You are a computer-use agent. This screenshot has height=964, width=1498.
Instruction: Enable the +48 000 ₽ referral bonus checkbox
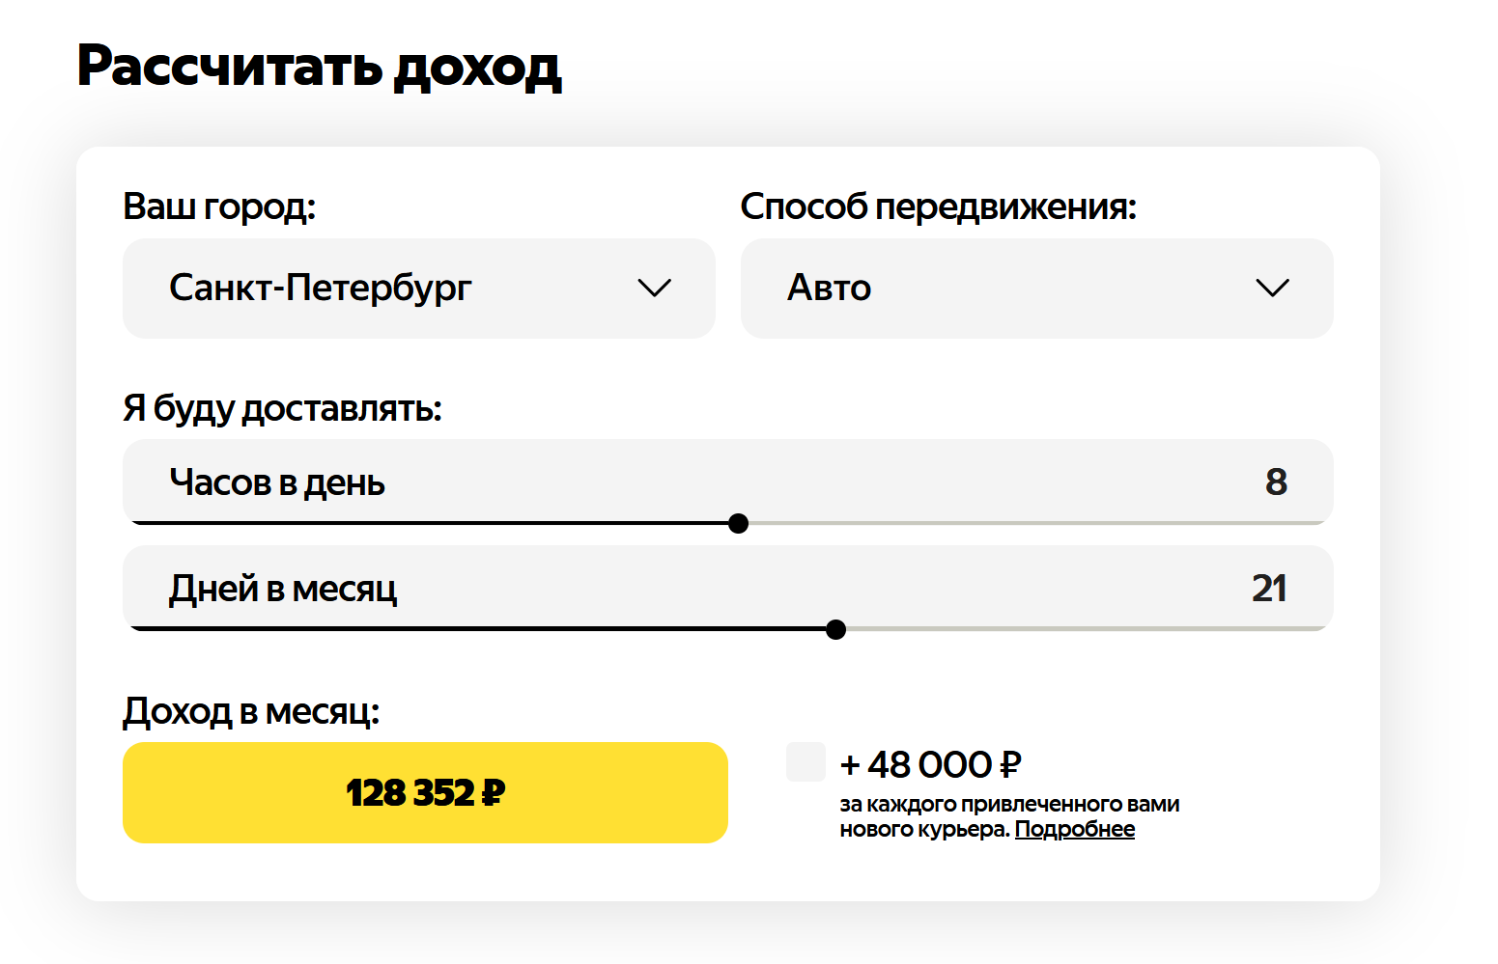pyautogui.click(x=806, y=762)
